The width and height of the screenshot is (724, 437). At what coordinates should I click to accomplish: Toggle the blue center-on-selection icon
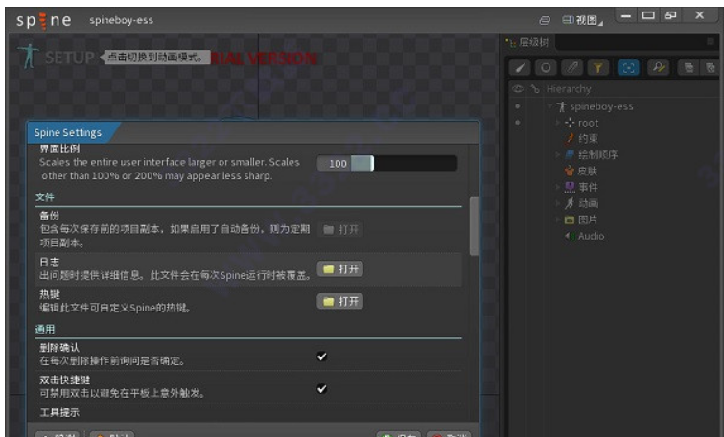pos(628,68)
